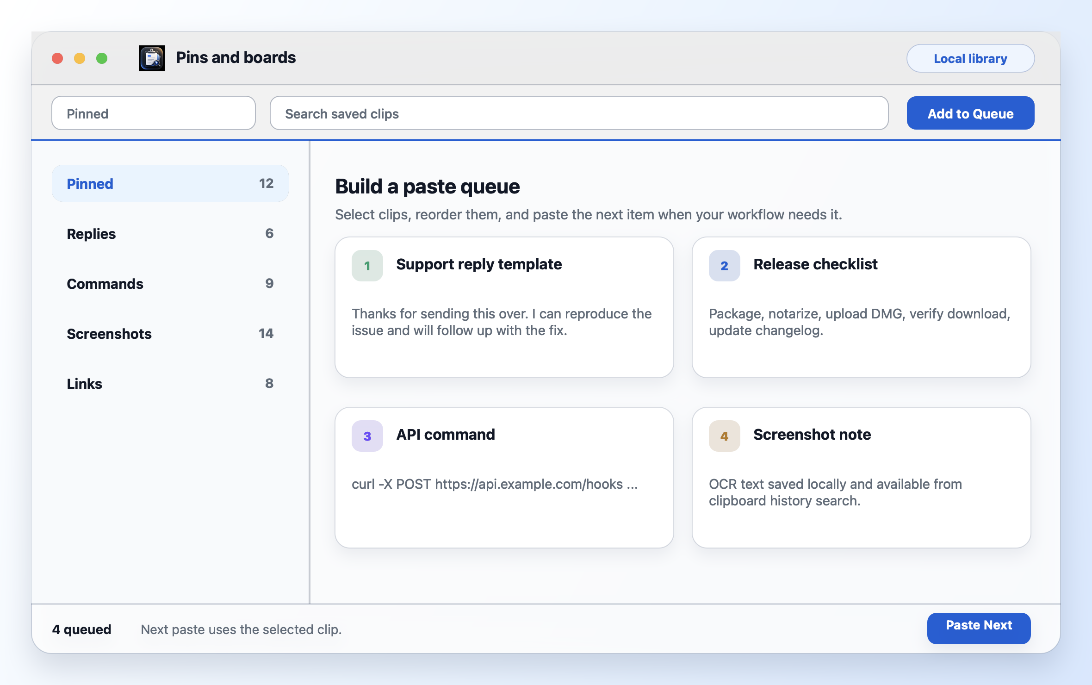Select the Support reply template card
The height and width of the screenshot is (685, 1092).
click(504, 307)
